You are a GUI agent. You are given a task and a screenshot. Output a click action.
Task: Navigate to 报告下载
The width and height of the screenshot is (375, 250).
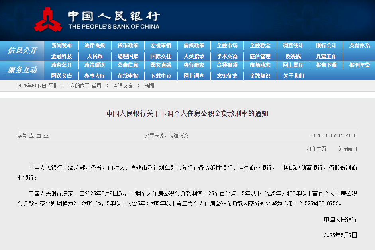[x=326, y=65]
